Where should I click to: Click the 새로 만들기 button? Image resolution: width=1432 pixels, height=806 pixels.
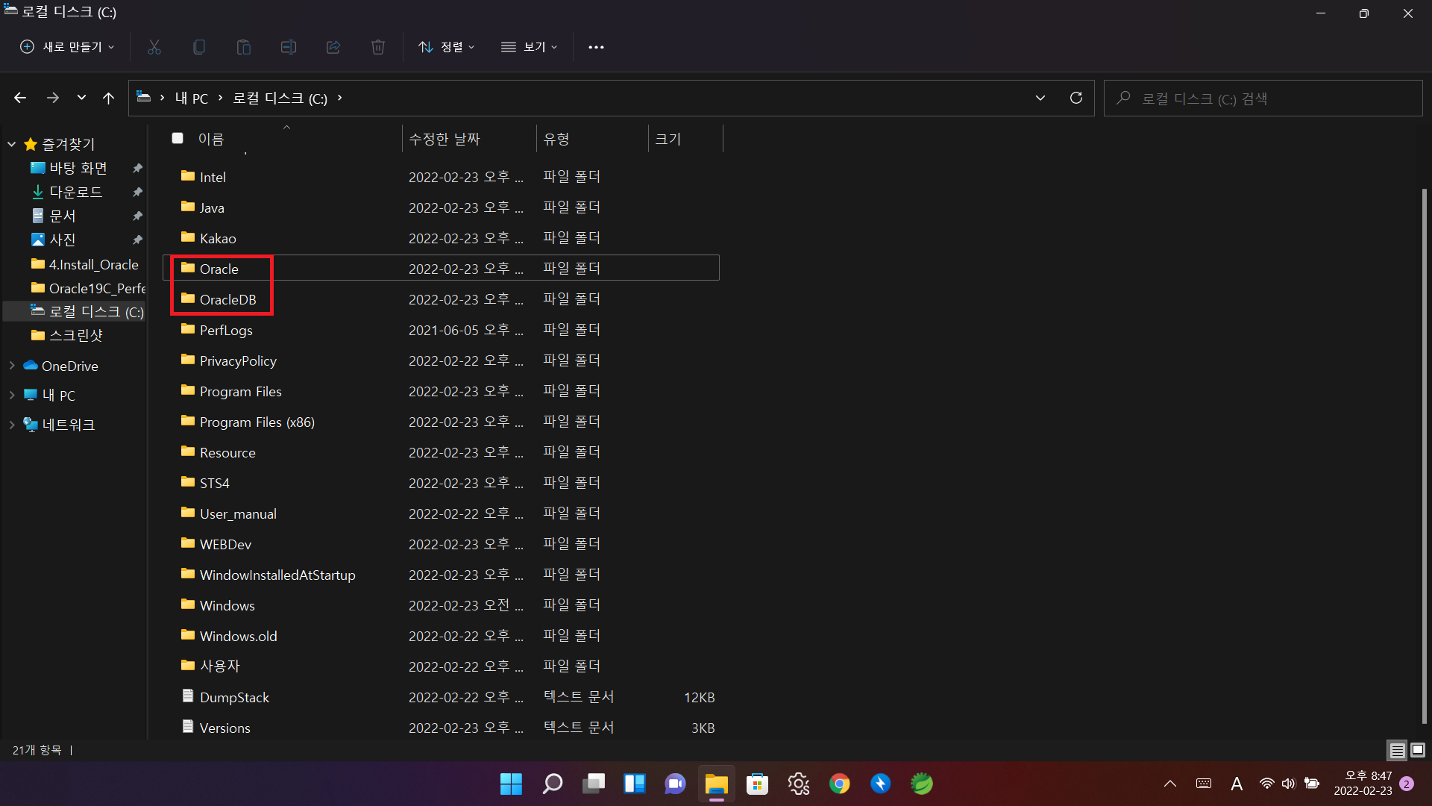click(x=67, y=47)
